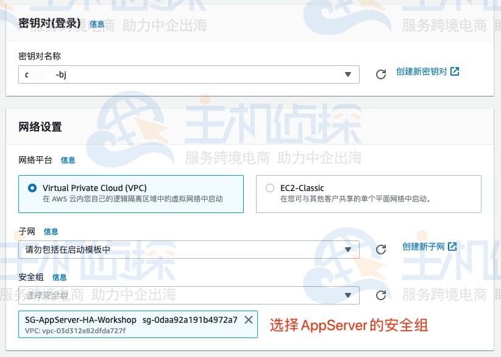Click the EC2-Classic option description text

pyautogui.click(x=355, y=199)
